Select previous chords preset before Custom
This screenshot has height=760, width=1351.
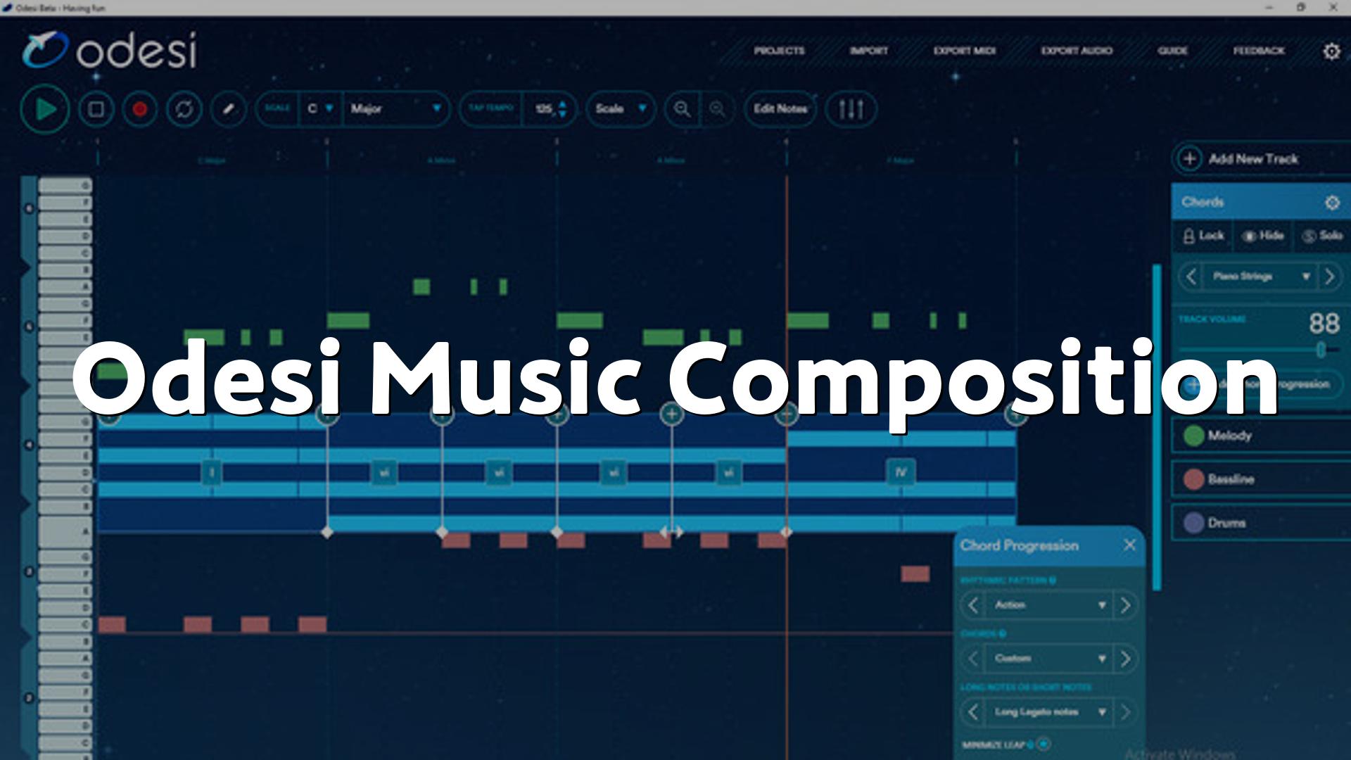[972, 659]
